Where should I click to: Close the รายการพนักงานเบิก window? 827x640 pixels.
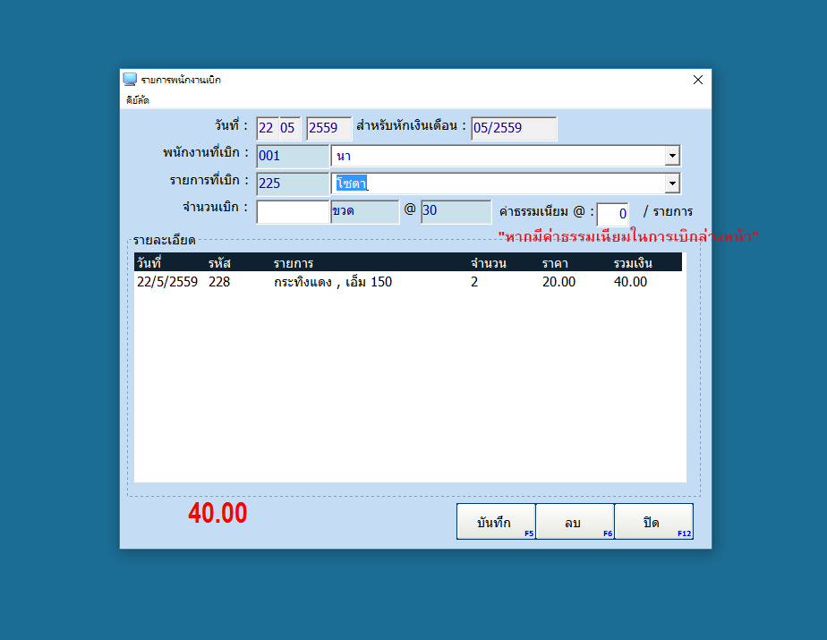coord(698,80)
